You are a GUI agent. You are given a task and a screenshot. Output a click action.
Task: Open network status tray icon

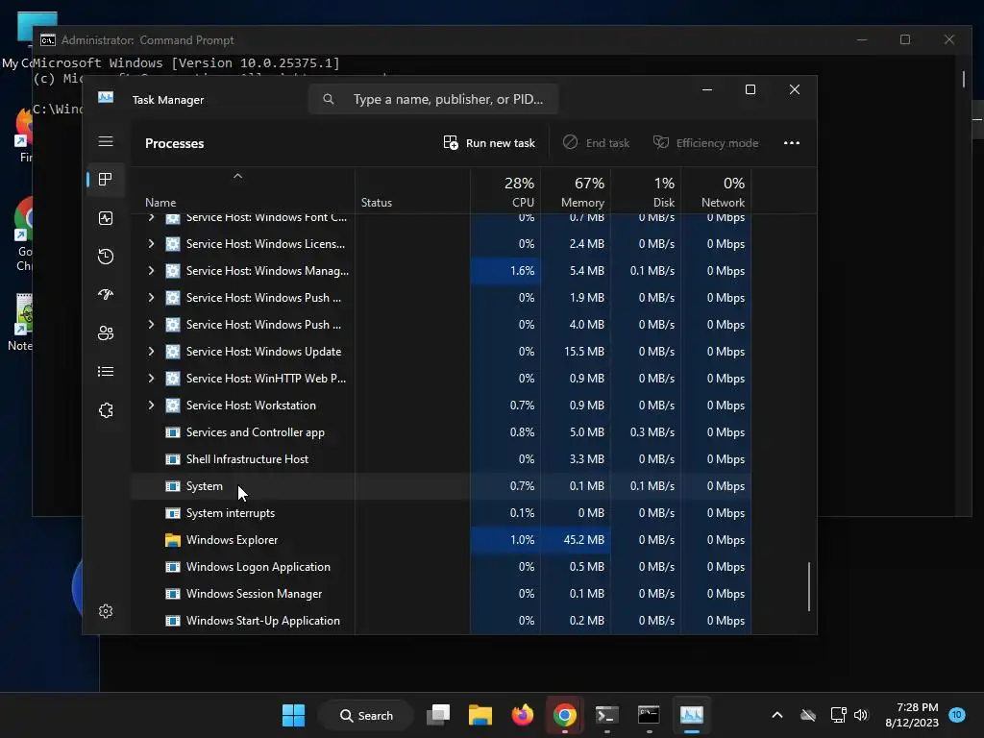838,715
